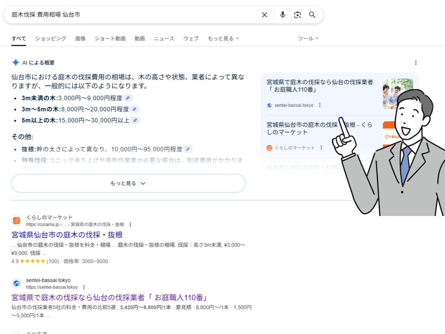The image size is (445, 334).
Task: Start voice search with the microphone icon
Action: pos(283,15)
